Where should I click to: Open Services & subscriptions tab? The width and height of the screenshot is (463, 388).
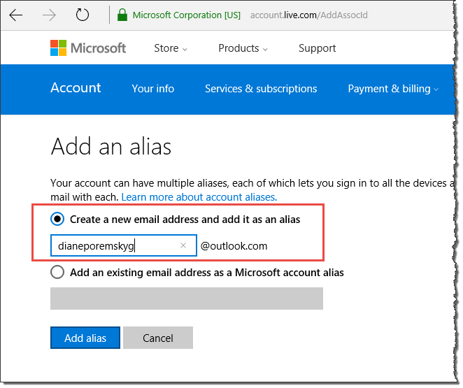[261, 89]
